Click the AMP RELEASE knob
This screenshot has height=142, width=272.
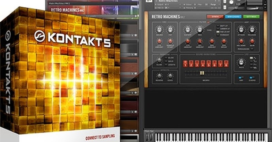[x=252, y=29]
